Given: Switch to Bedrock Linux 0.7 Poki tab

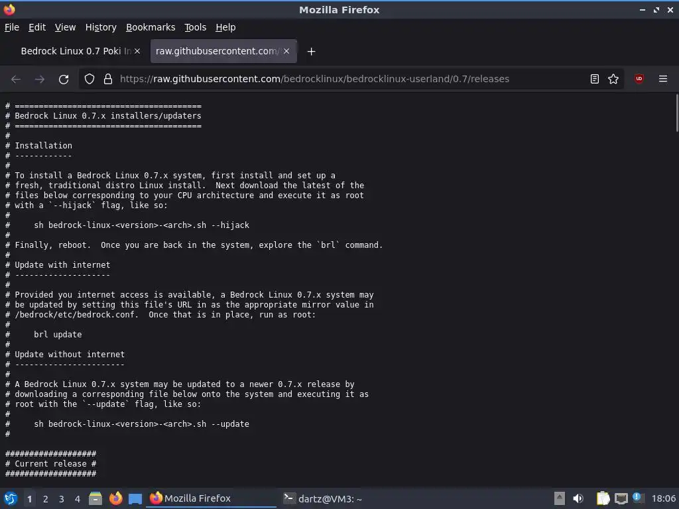Looking at the screenshot, I should [76, 51].
